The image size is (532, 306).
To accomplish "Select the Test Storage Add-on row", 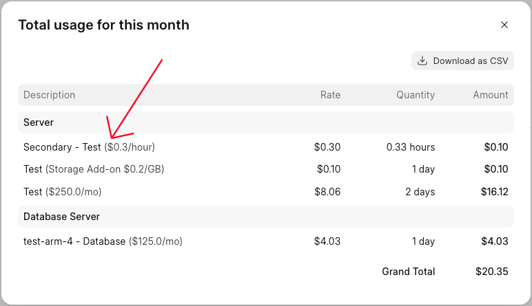I will click(x=93, y=169).
